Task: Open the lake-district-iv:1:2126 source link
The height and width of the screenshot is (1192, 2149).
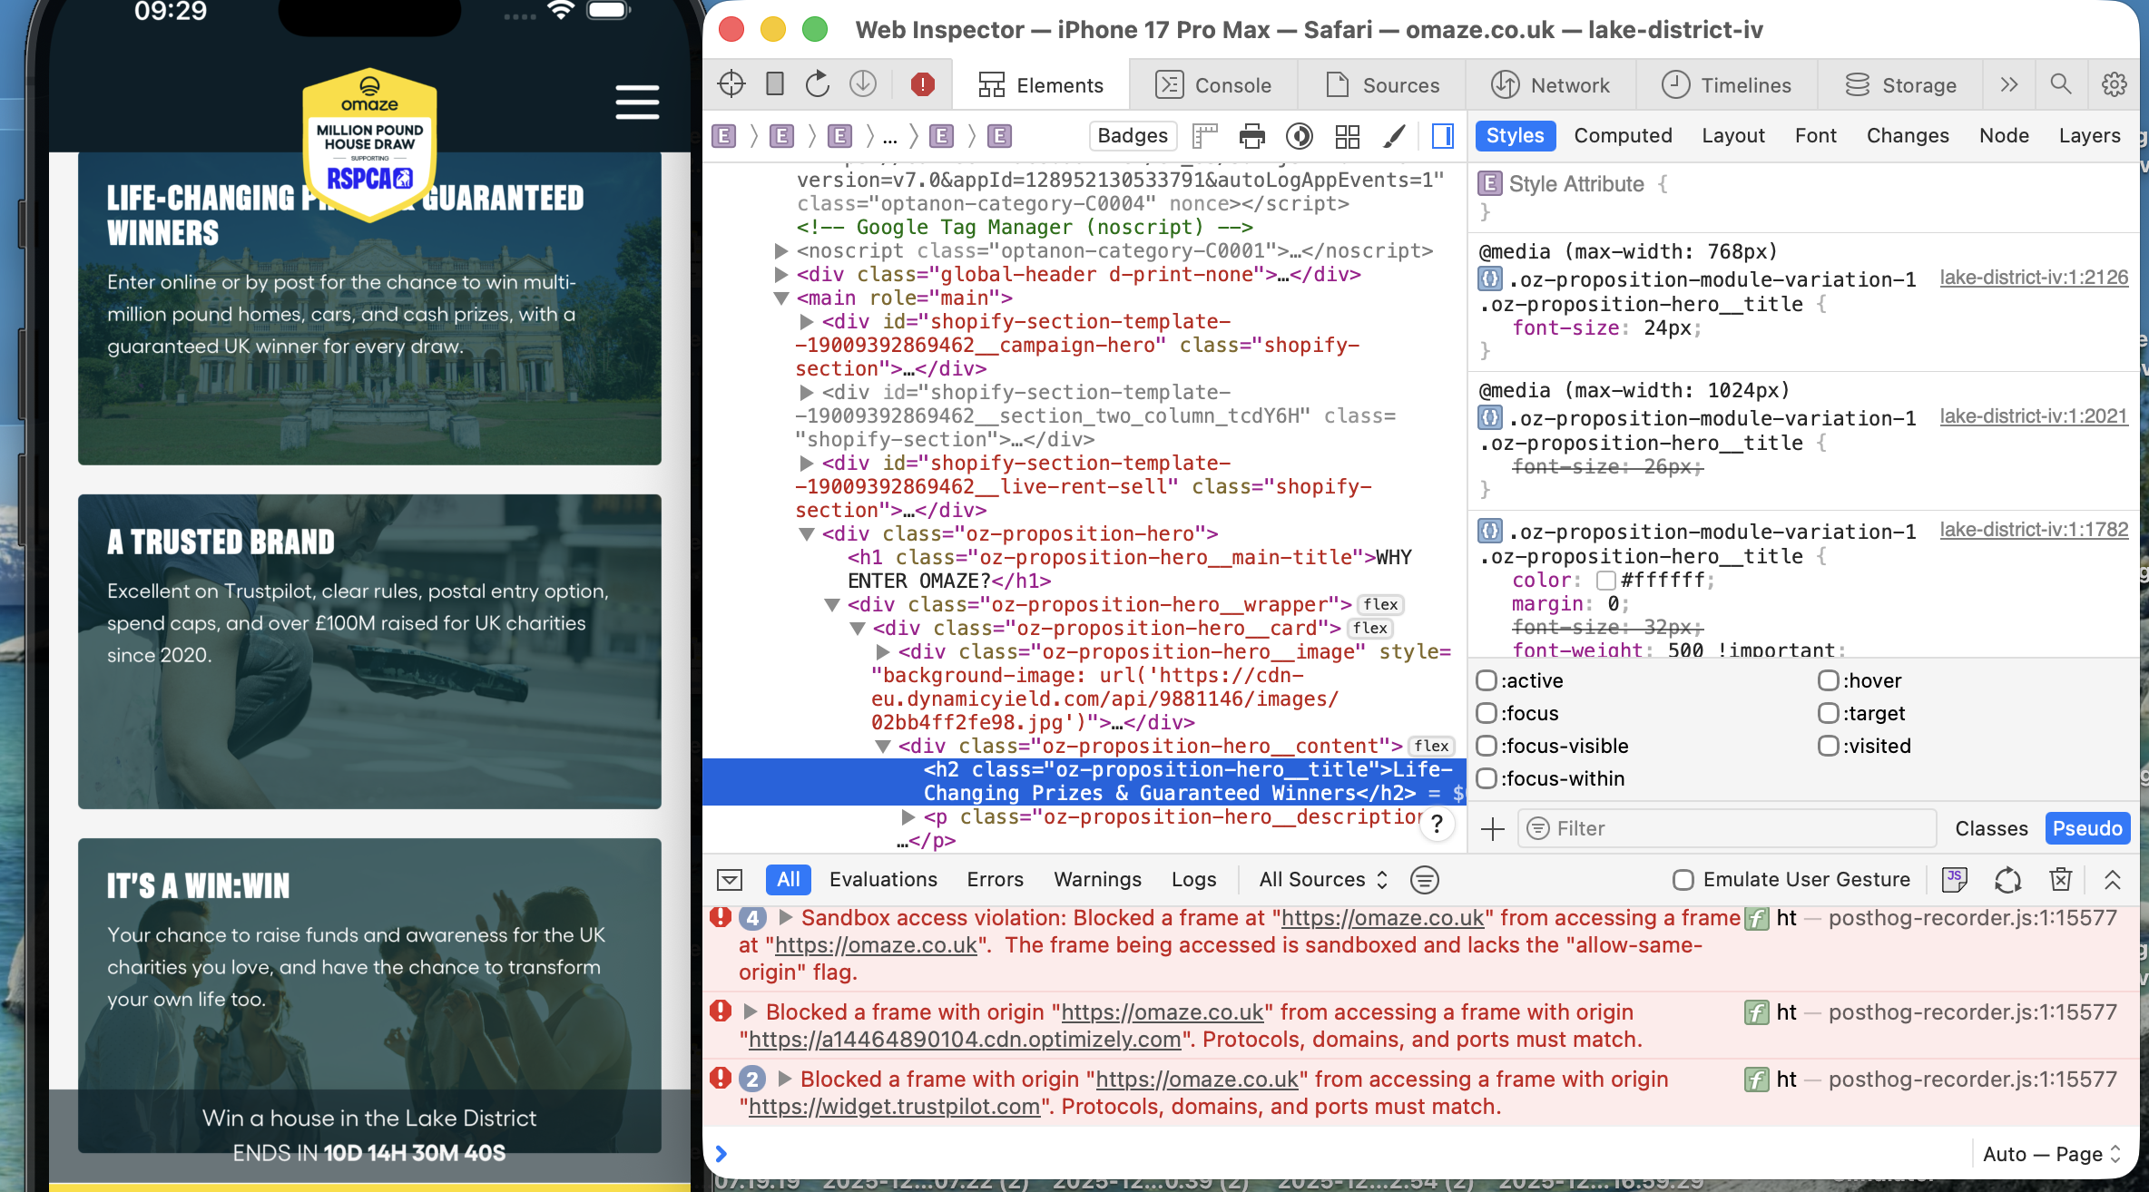Action: coord(2034,277)
